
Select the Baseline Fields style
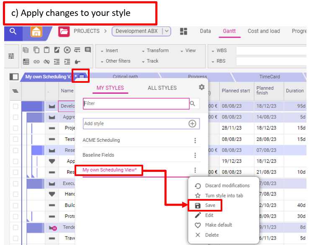(98, 155)
